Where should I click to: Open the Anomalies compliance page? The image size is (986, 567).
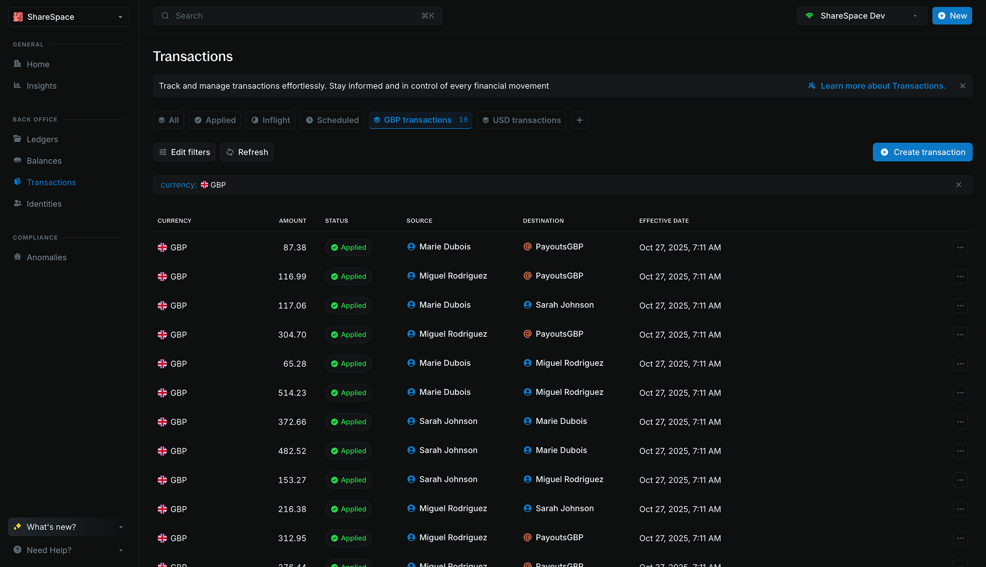coord(46,257)
